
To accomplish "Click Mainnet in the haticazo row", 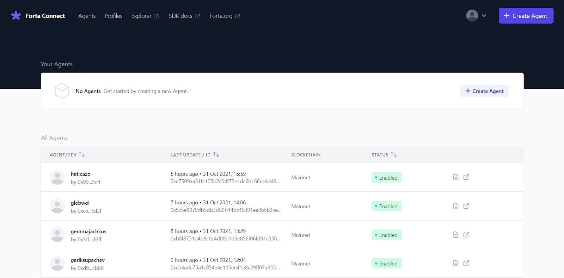I will (x=301, y=177).
